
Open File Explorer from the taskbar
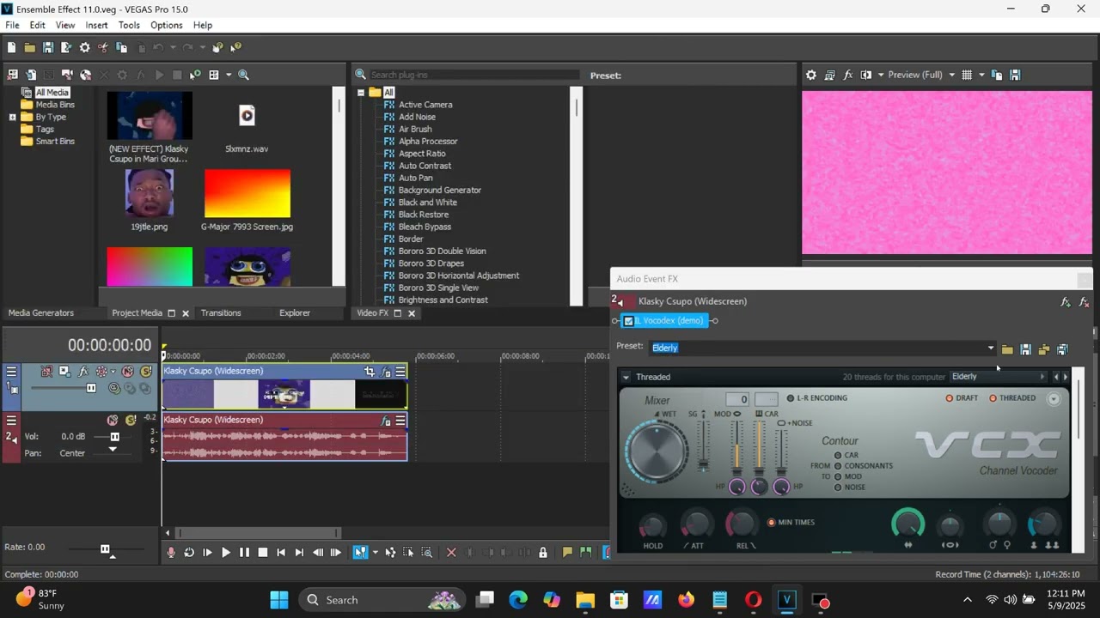click(585, 600)
